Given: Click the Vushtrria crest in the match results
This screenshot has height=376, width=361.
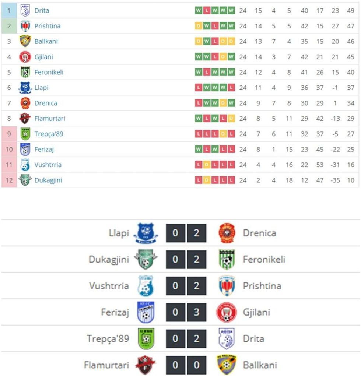Looking at the screenshot, I should point(146,286).
